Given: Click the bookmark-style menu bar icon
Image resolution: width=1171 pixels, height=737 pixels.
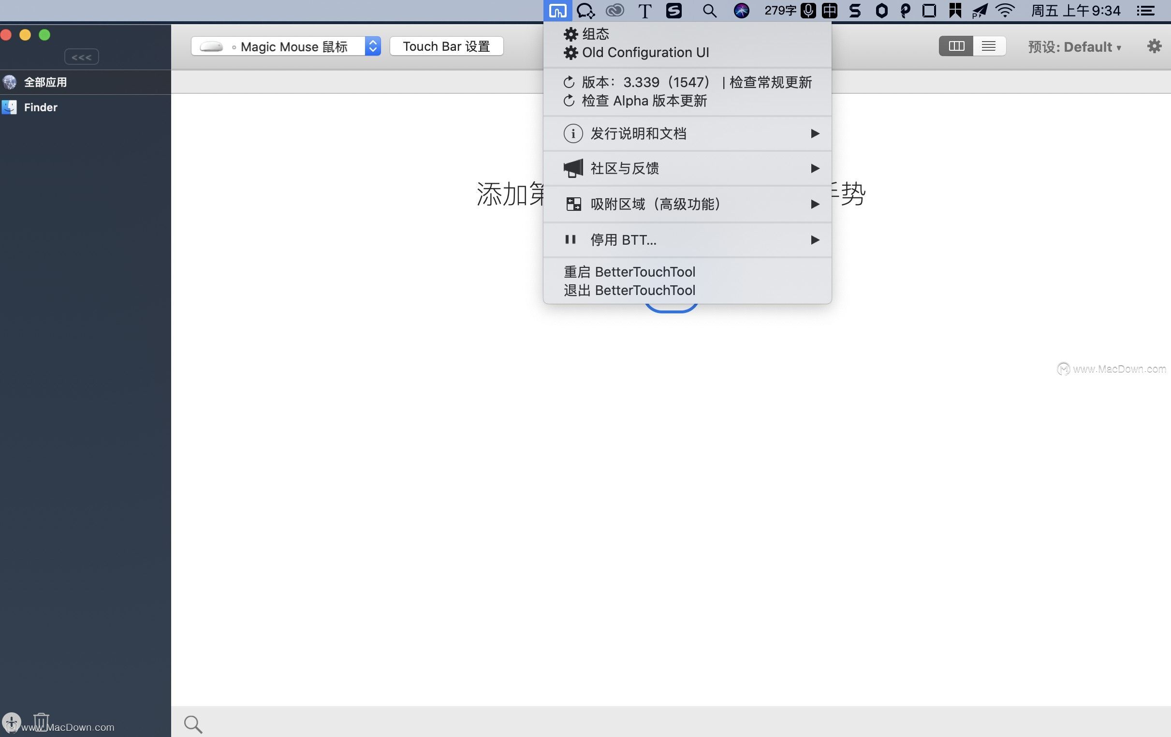Looking at the screenshot, I should click(x=955, y=11).
